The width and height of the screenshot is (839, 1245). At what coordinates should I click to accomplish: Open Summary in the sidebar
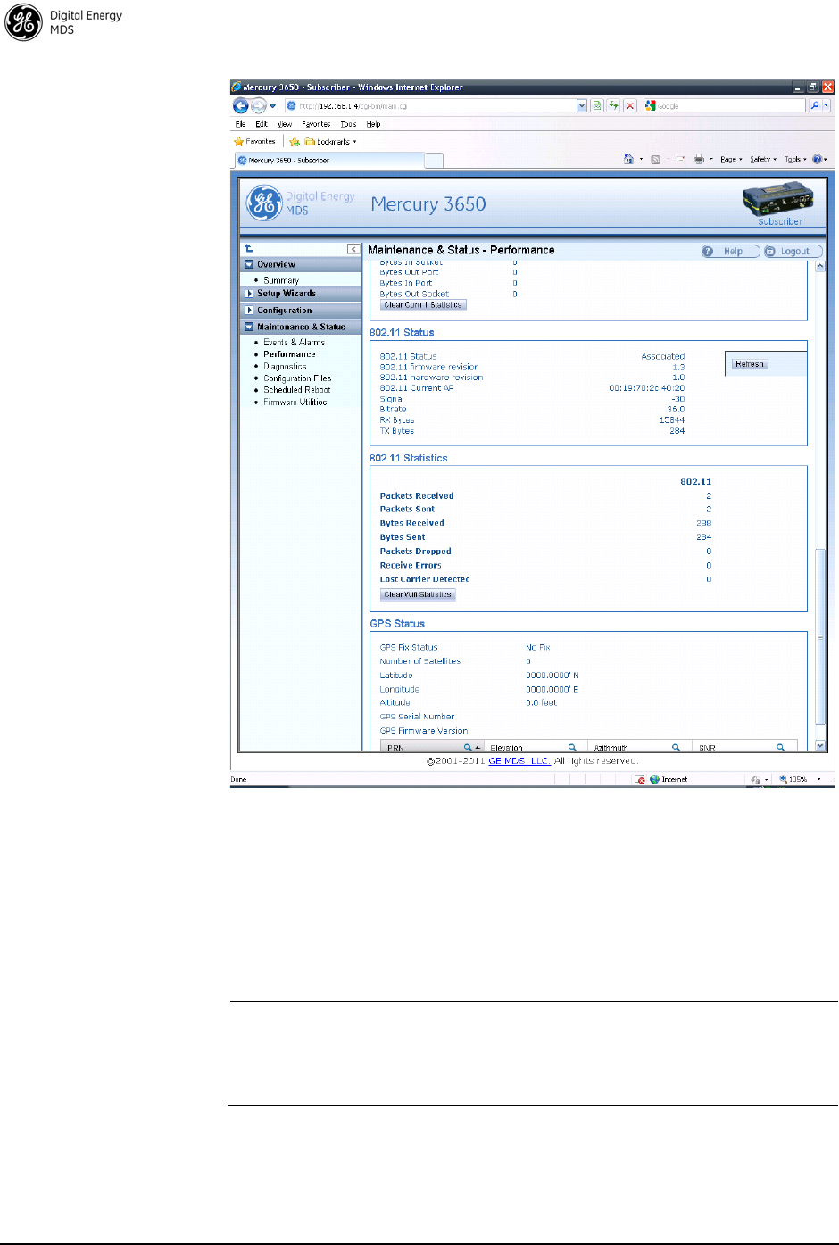pyautogui.click(x=281, y=280)
